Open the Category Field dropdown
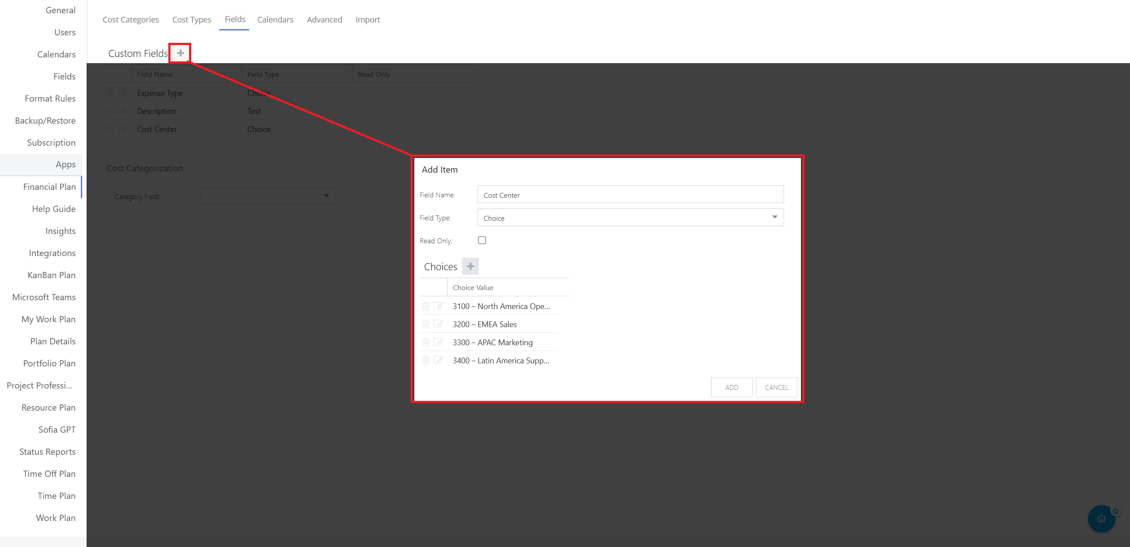 click(x=326, y=196)
